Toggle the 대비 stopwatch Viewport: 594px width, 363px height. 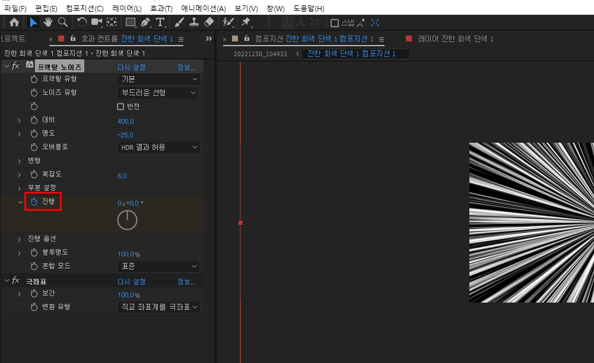click(x=34, y=120)
